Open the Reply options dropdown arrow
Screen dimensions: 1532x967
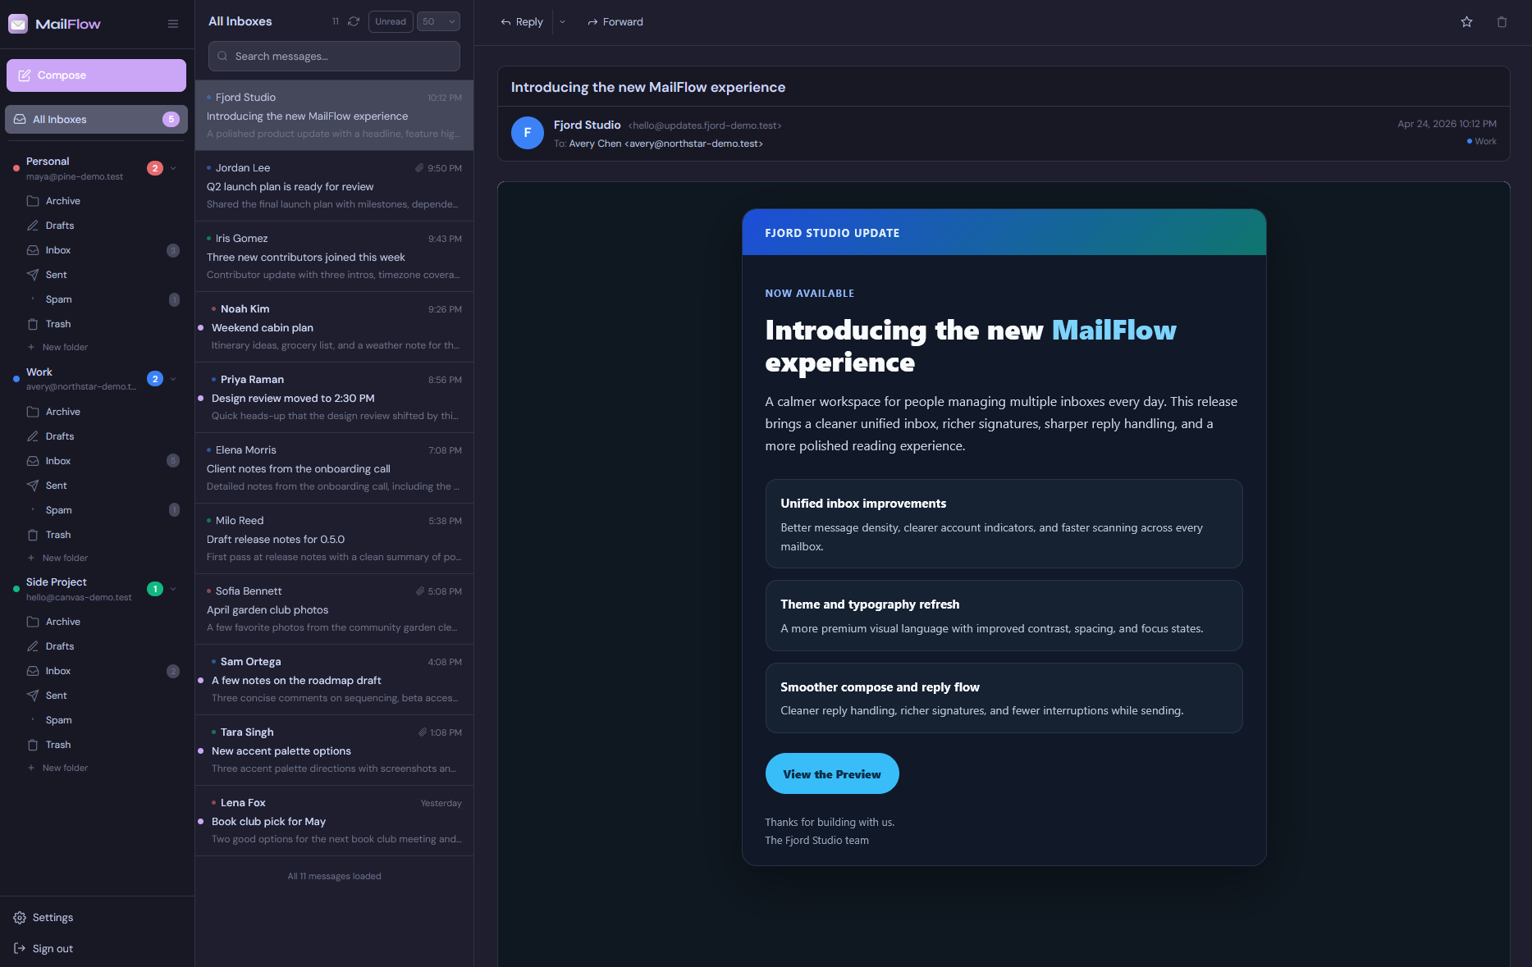(562, 22)
